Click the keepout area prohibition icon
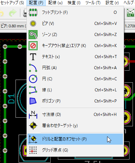Viewport: 135px width, 163px height. [33, 46]
